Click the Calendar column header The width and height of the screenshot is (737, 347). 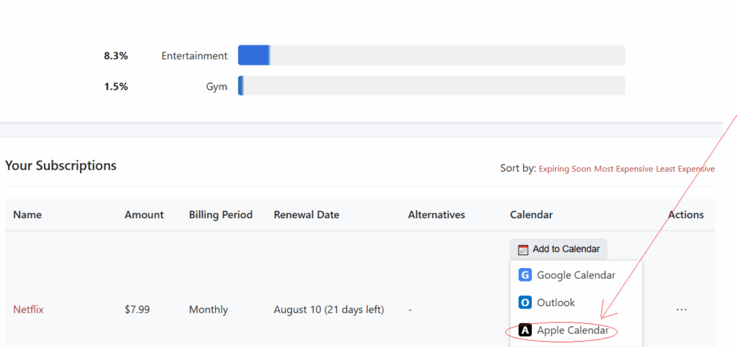tap(531, 215)
